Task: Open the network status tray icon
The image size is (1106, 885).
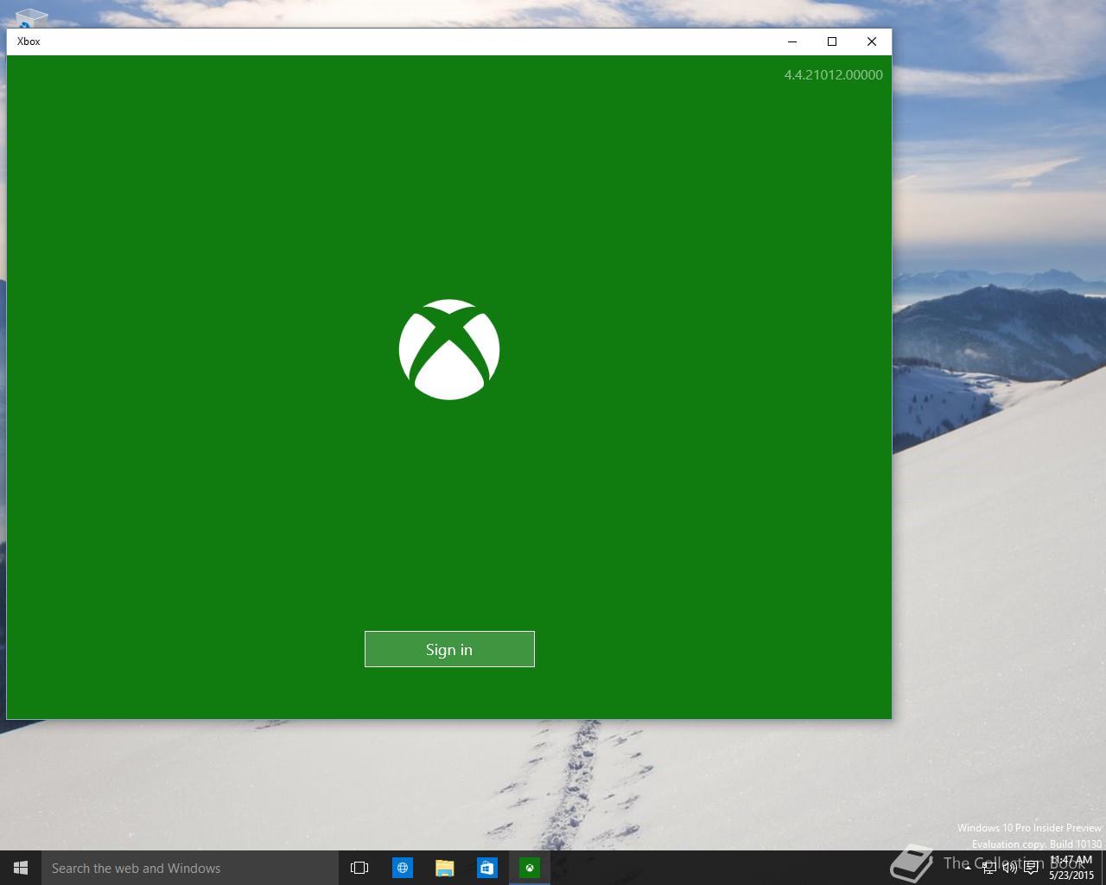Action: 989,868
